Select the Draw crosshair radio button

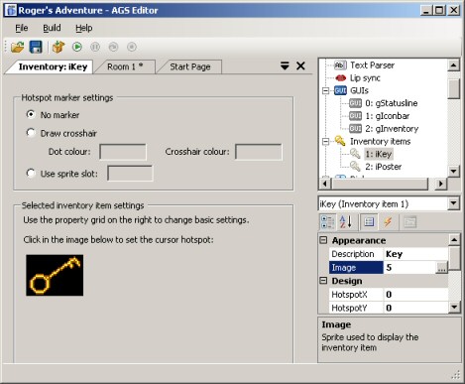[31, 133]
